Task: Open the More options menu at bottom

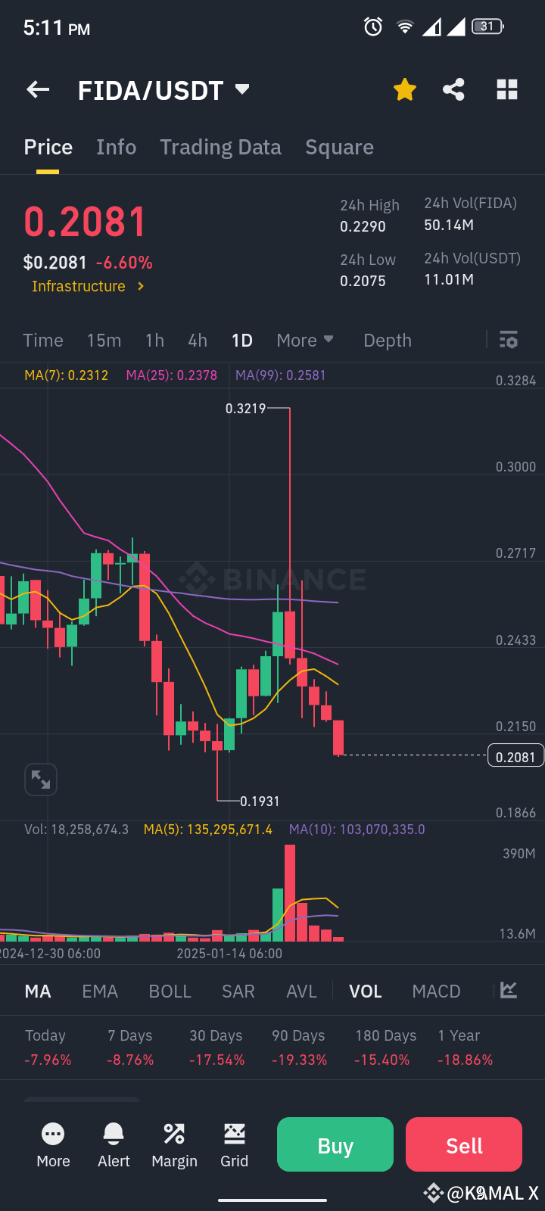Action: [52, 1144]
